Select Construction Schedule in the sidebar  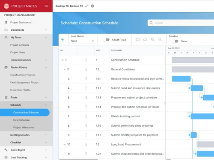tap(25, 112)
